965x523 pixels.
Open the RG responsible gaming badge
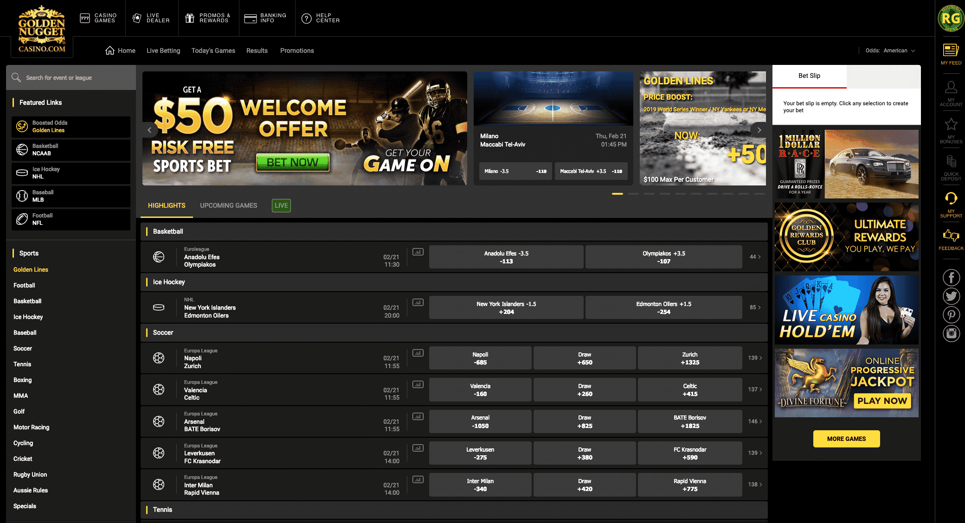pyautogui.click(x=951, y=18)
